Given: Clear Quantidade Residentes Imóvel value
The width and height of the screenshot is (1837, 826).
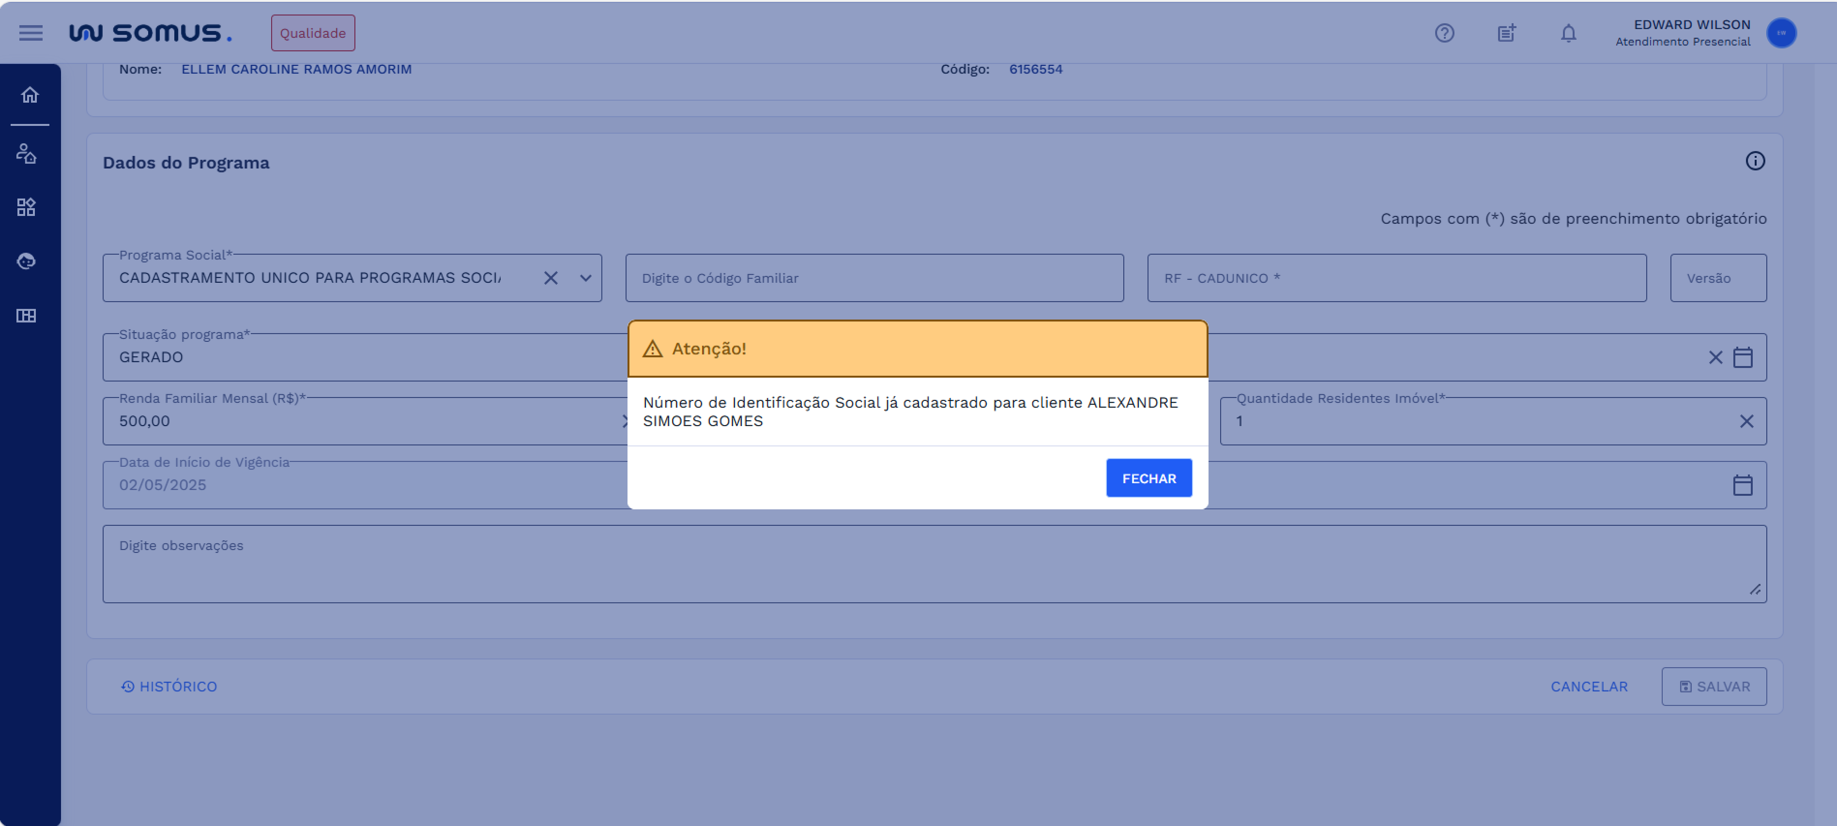Looking at the screenshot, I should point(1745,422).
